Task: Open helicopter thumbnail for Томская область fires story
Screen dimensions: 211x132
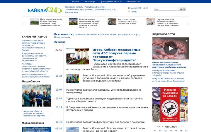Action: [73, 21]
